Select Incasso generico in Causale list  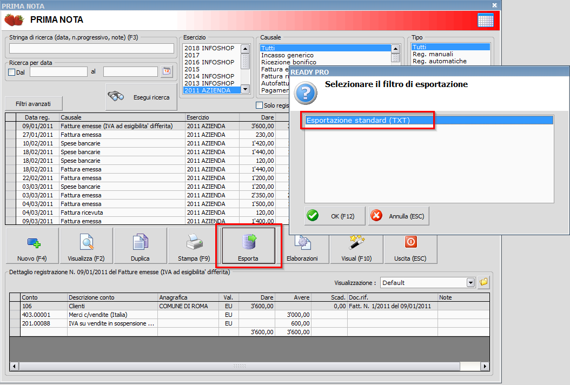pyautogui.click(x=326, y=55)
